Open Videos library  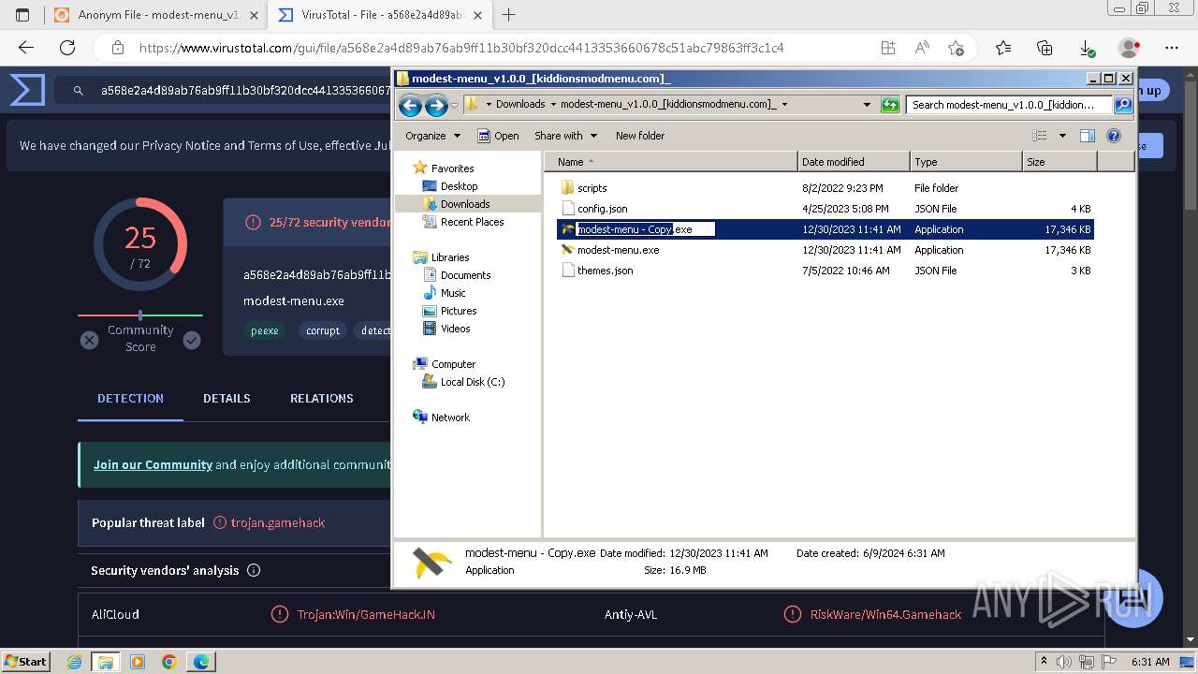pyautogui.click(x=455, y=329)
